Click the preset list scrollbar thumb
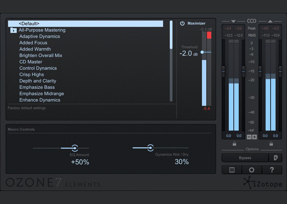 [x=171, y=35]
